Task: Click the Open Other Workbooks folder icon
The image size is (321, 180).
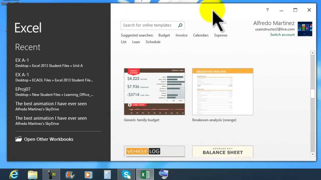Action: coord(19,139)
